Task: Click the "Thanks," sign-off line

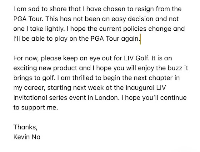Action: (25, 127)
